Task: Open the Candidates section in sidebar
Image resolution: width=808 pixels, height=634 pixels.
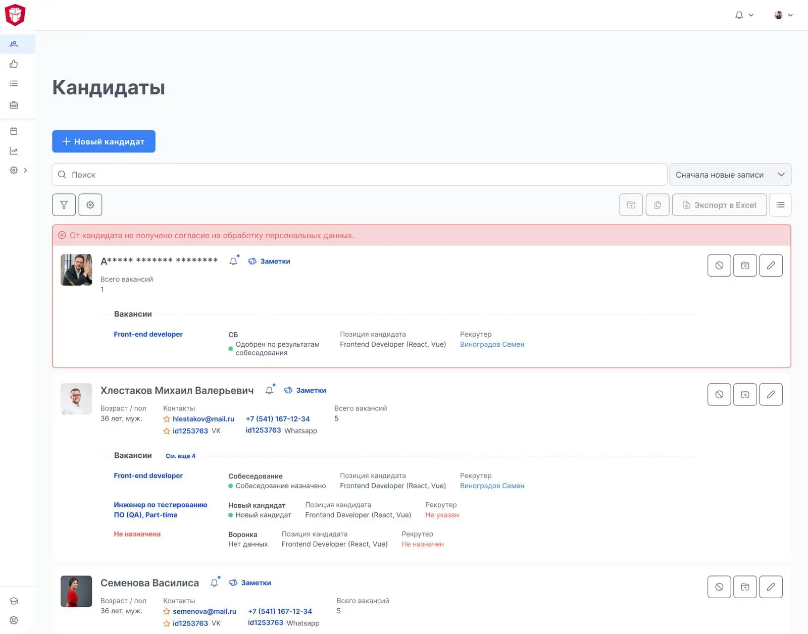Action: point(14,44)
